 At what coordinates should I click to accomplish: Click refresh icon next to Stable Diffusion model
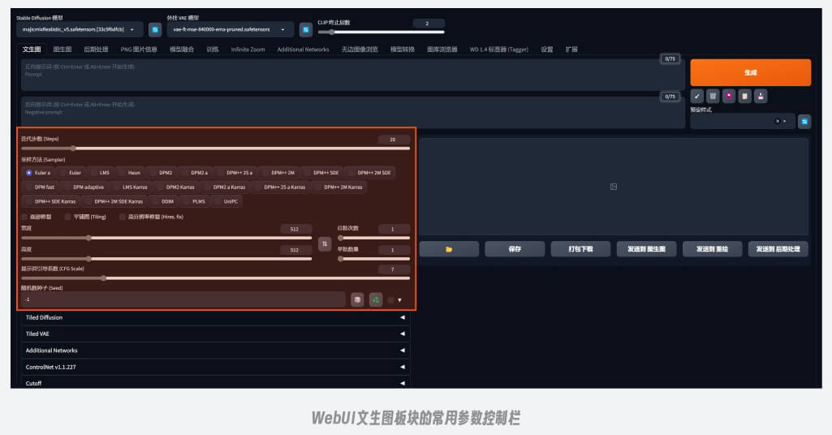click(154, 29)
